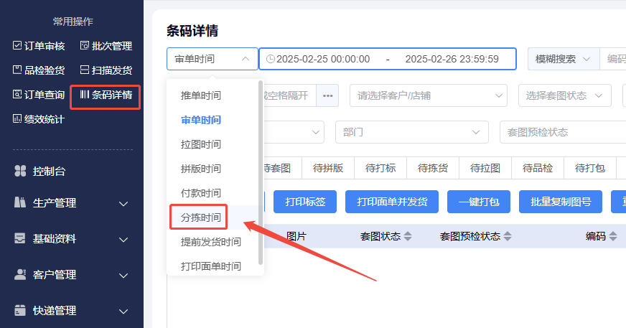Screen dimensions: 626x328
Task: Open 套图预检状态 filter field
Action: (563, 132)
